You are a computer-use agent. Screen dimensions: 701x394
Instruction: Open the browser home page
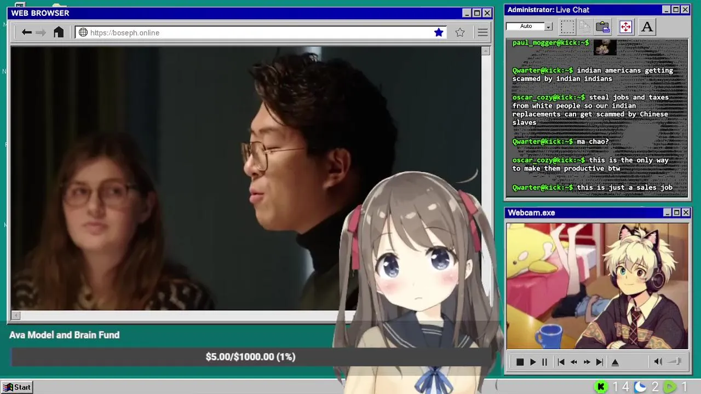59,32
